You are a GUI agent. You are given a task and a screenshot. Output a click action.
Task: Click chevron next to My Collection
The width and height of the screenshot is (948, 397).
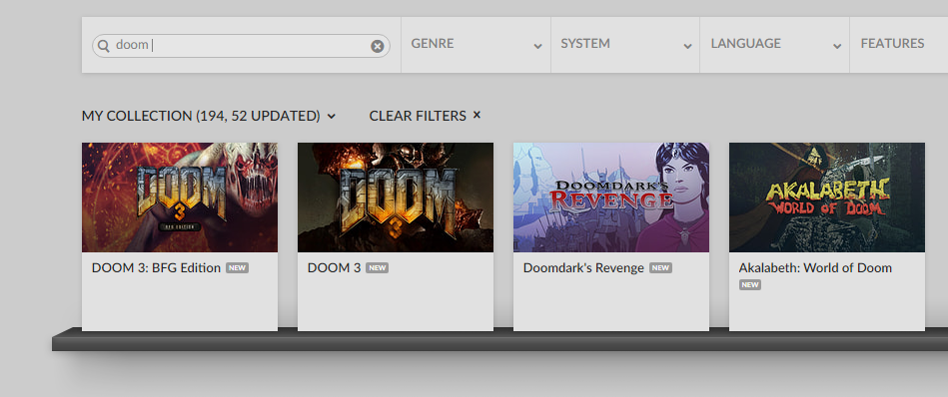(332, 117)
